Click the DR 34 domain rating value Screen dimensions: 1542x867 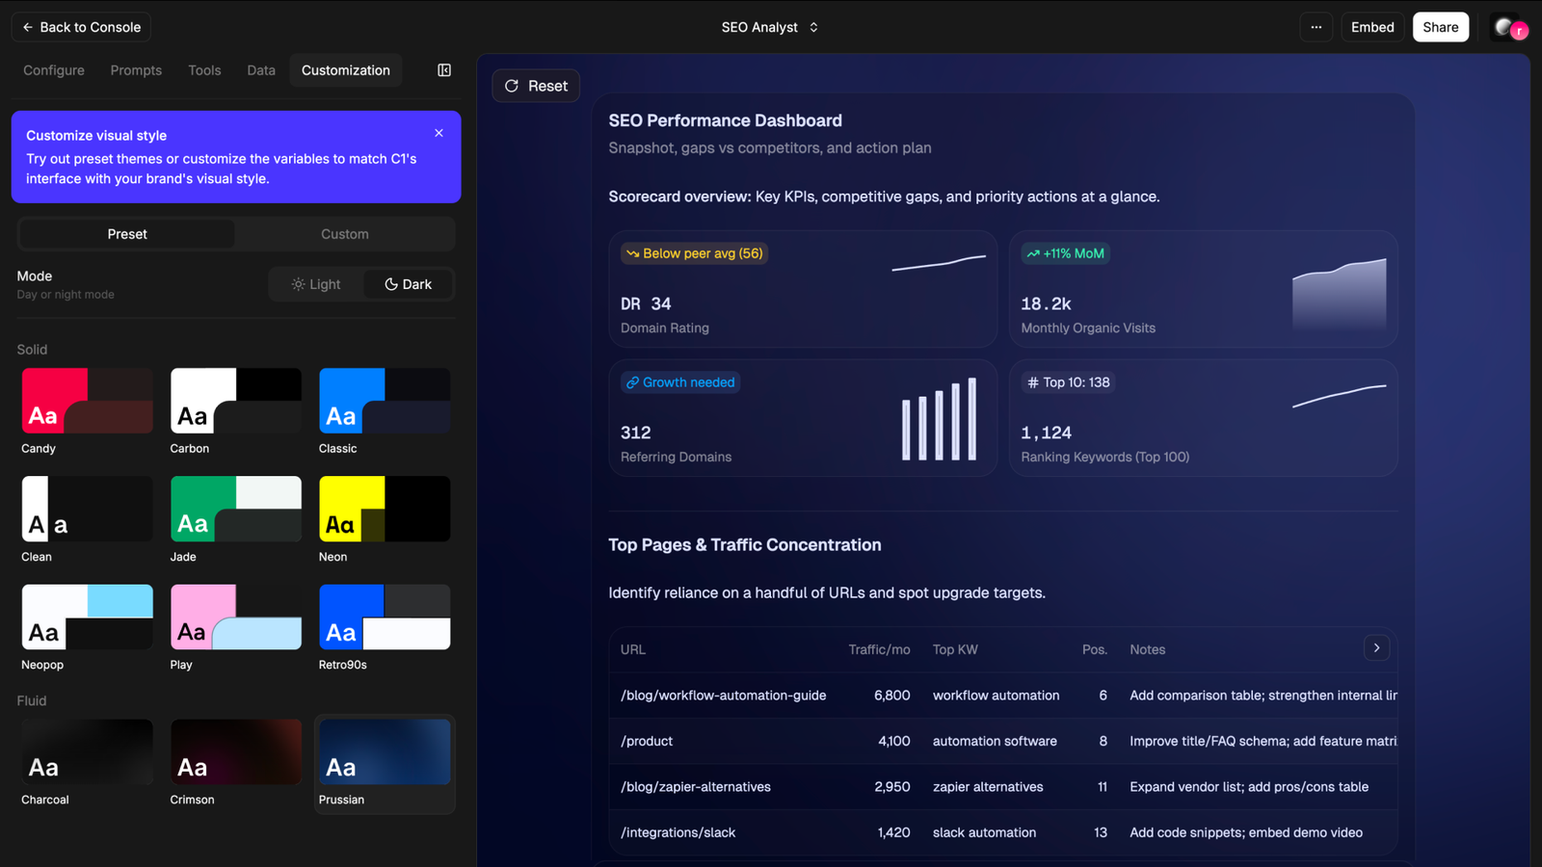(646, 303)
